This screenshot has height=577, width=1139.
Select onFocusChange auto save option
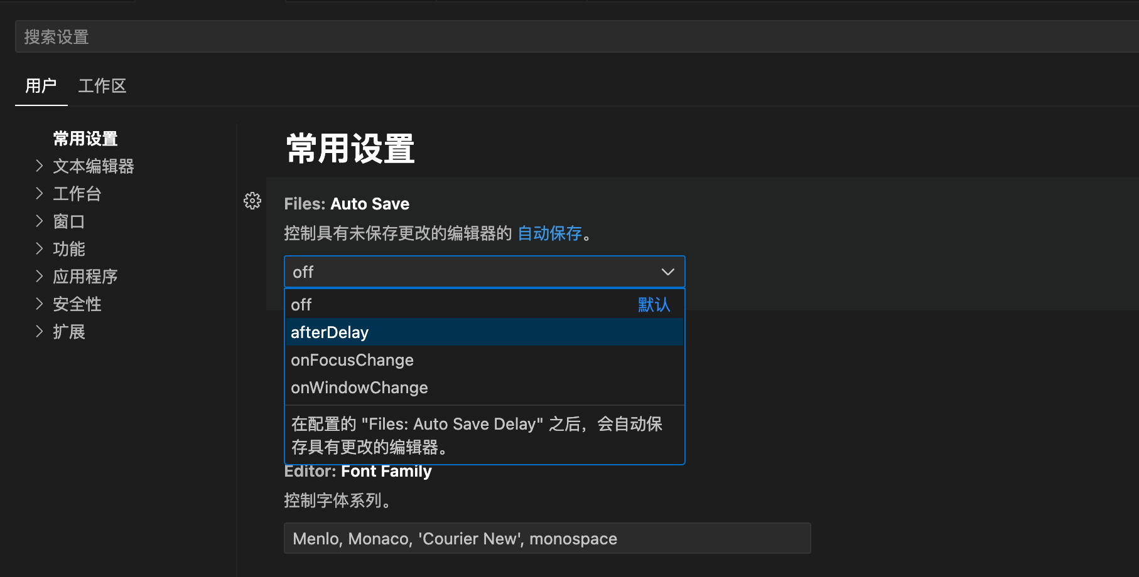352,360
